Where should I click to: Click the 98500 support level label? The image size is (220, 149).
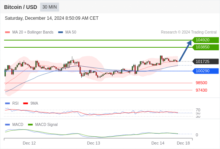coord(201,83)
